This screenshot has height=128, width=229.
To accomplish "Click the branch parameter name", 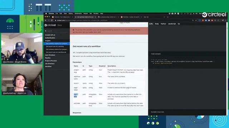I will 76,83.
